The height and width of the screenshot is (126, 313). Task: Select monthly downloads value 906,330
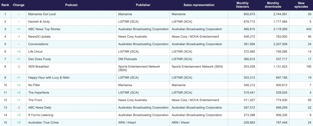(282, 115)
